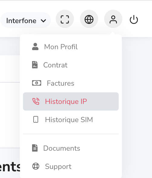Click the lifebuoy icon beside Support
Screen dimensions: 152x178
[x=36, y=166]
